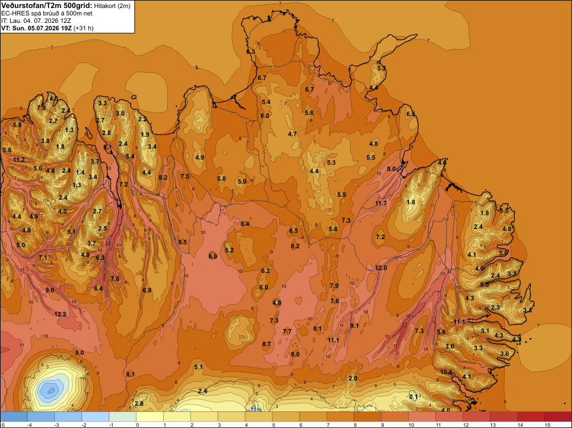Screen dimensions: 572x428
Task: Click the Veðurstofan/T2m 500grid title
Action: [47, 6]
